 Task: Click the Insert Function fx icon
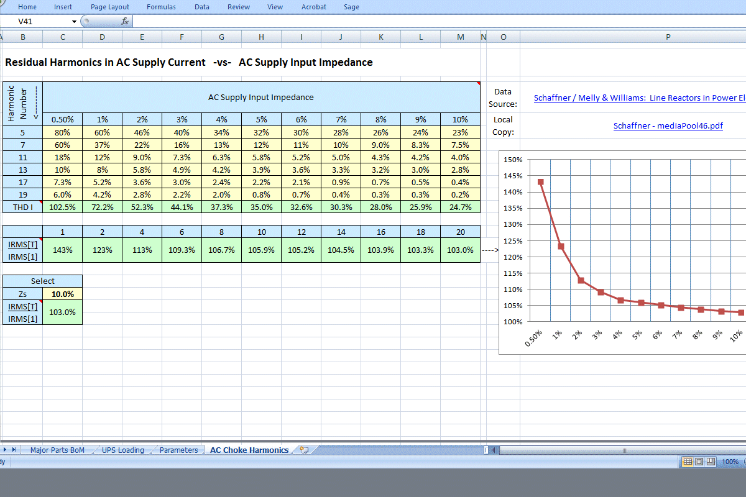tap(125, 21)
